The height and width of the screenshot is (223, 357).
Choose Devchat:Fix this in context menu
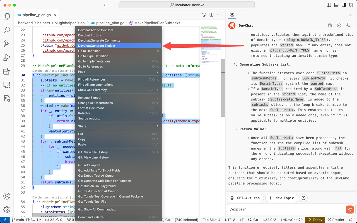[x=118, y=35]
